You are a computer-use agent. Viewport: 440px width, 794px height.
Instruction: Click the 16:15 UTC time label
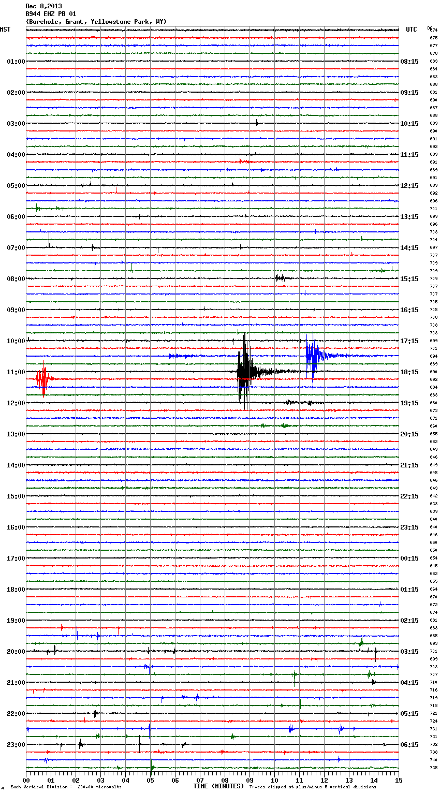tap(409, 310)
